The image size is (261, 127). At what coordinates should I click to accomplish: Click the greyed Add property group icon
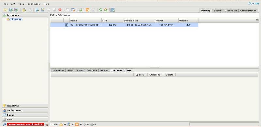pos(67,10)
